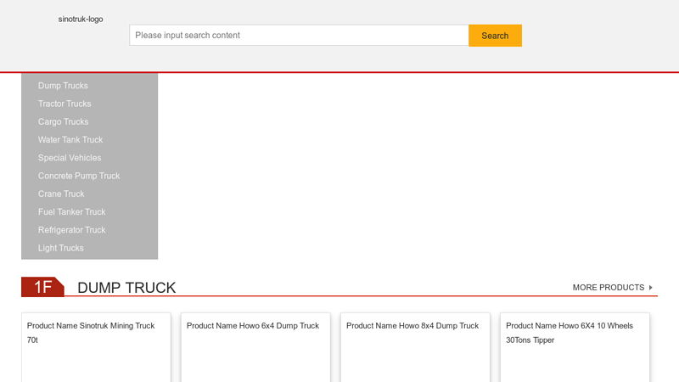Screen dimensions: 679x382
Task: Go to the Water Tank Truck category
Action: [70, 140]
